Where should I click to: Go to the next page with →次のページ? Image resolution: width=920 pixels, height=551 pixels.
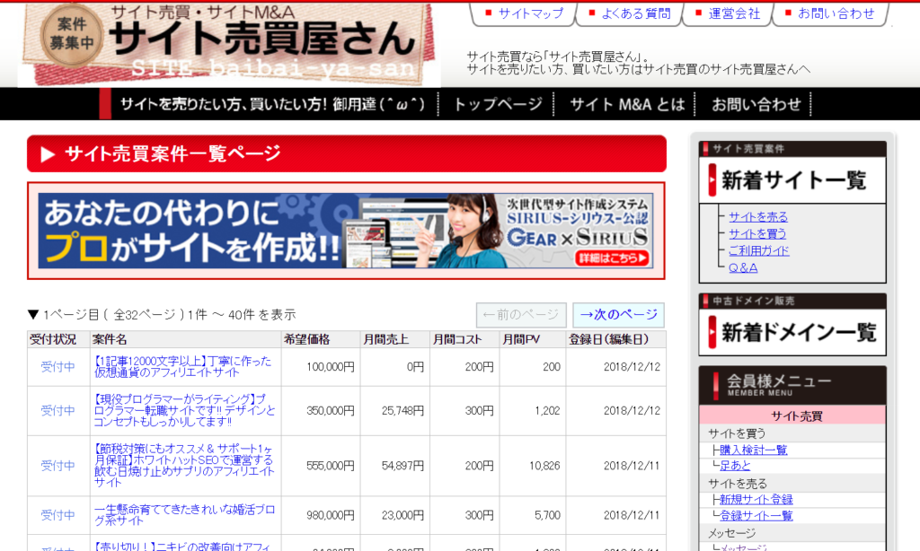coord(618,315)
